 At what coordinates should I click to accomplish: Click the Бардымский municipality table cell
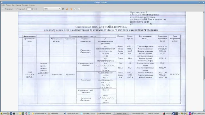coord(57,74)
